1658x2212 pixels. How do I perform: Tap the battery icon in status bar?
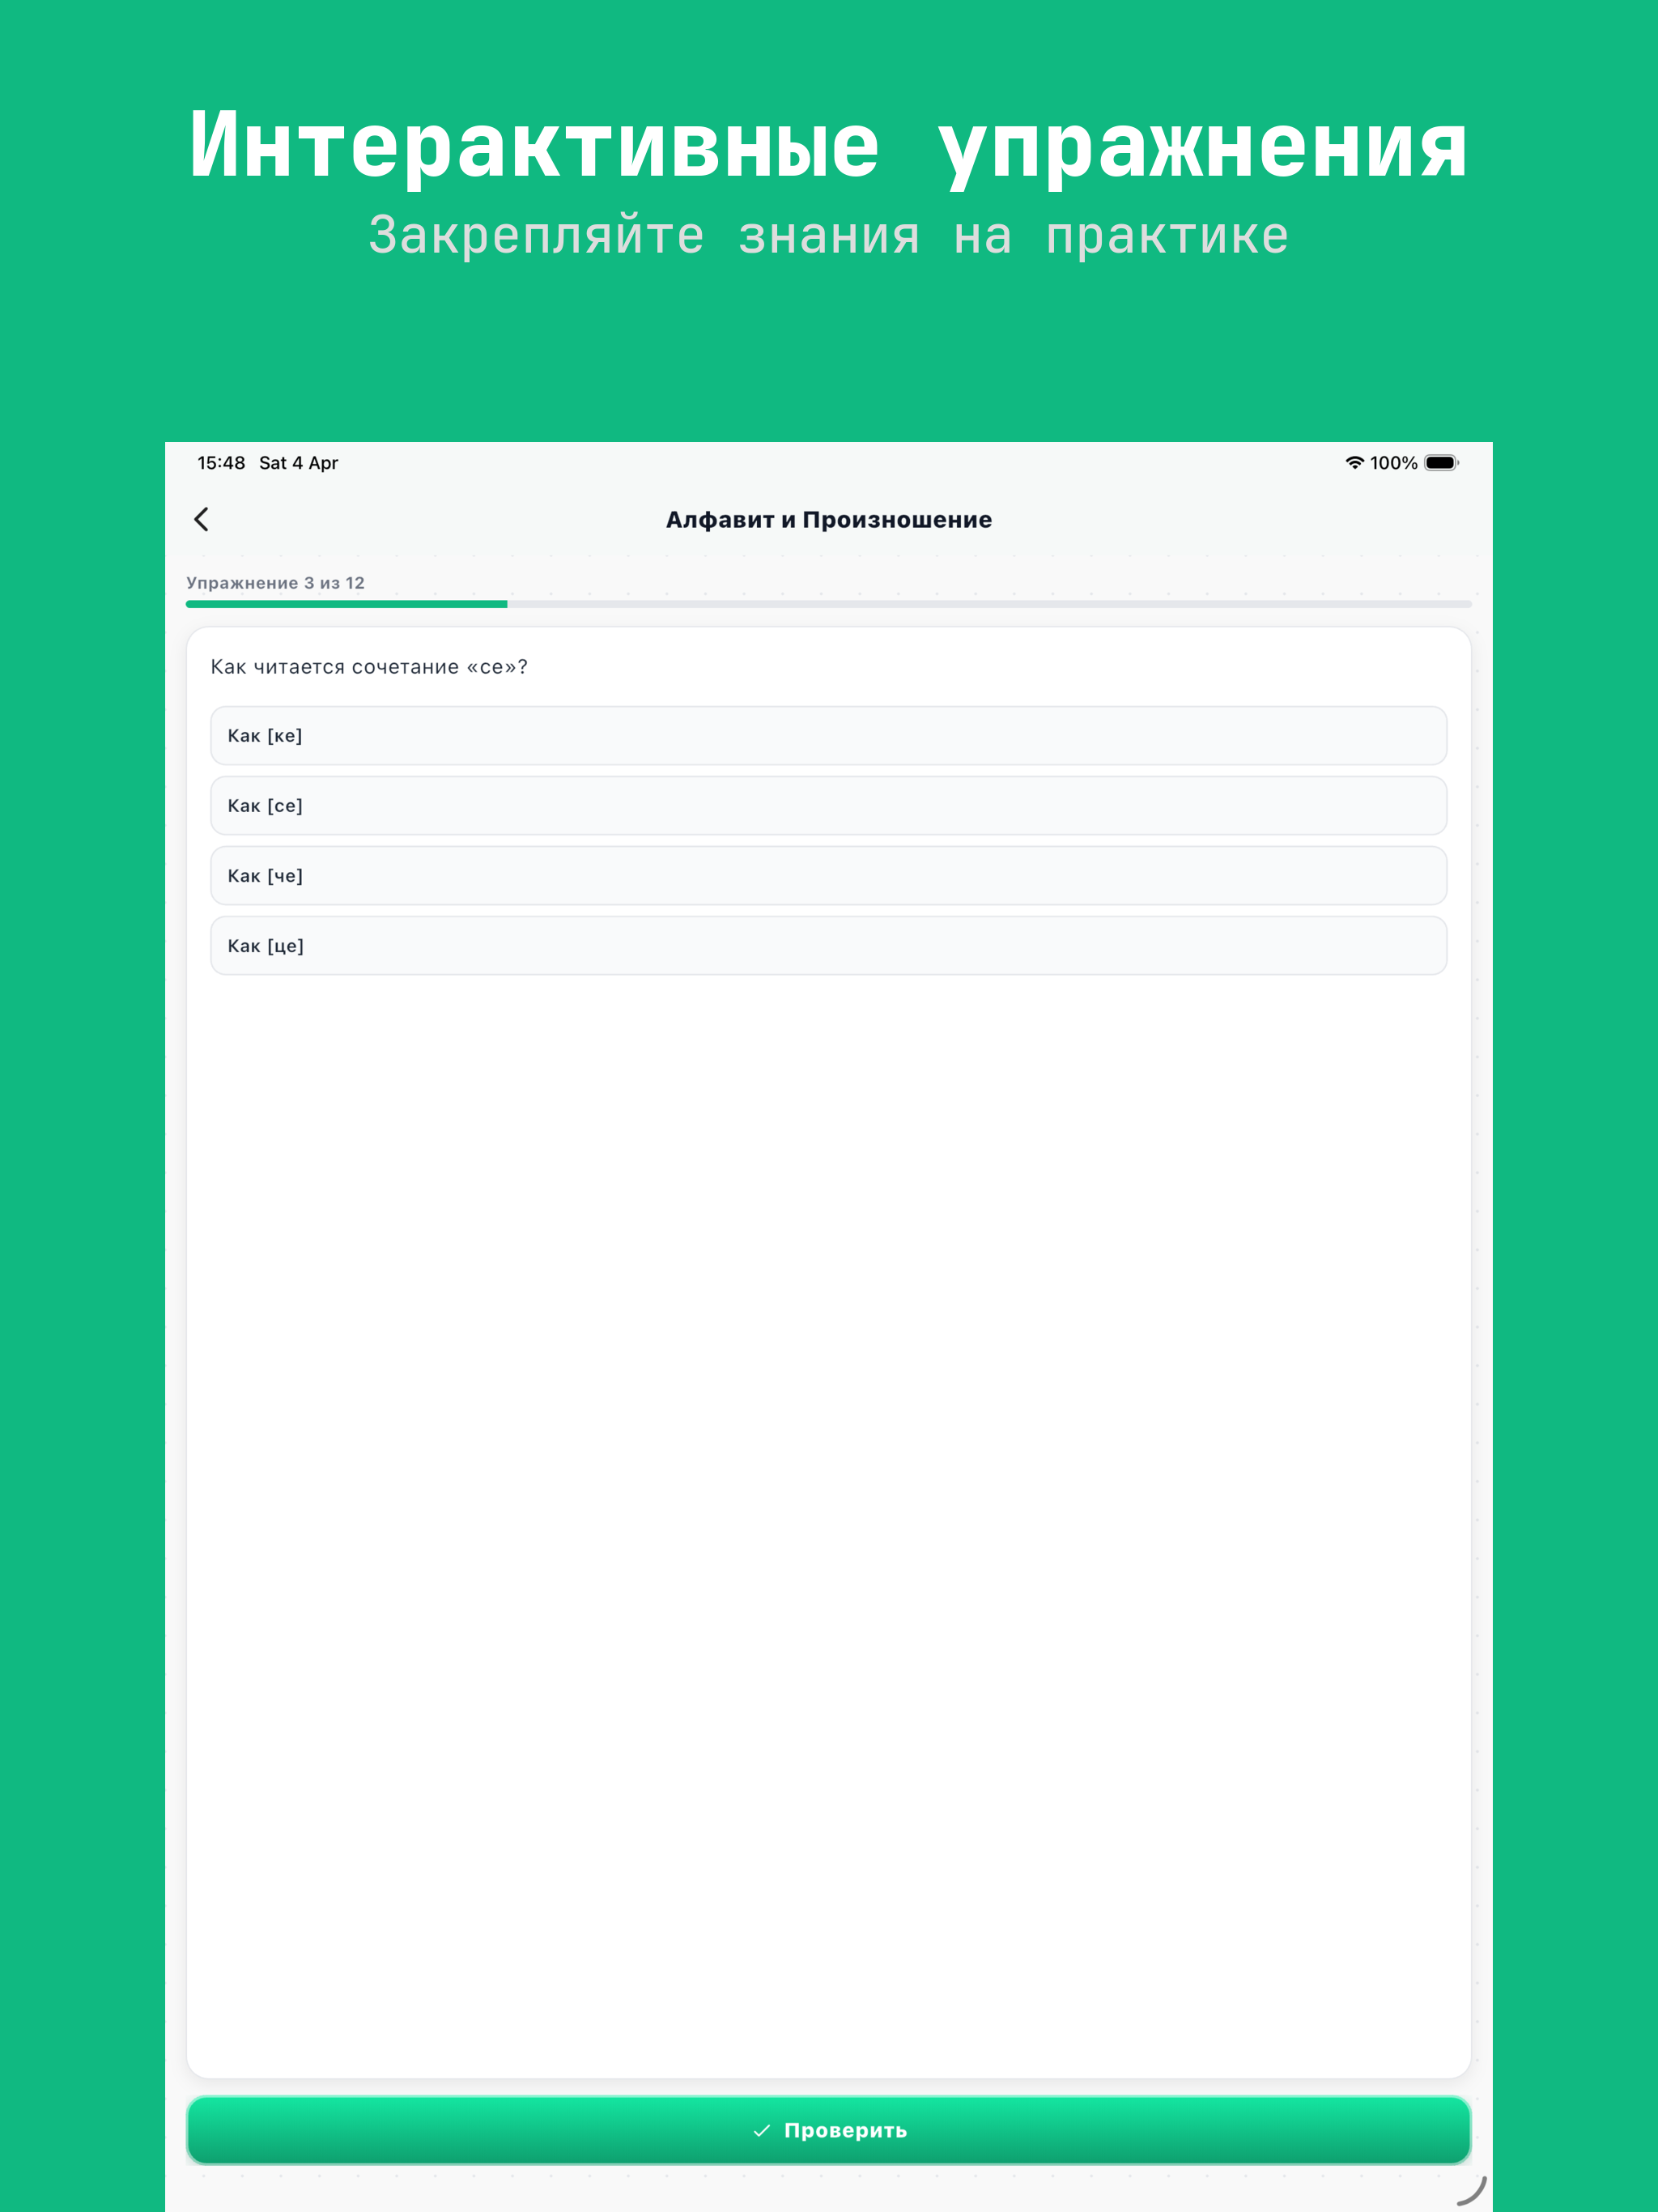click(x=1441, y=463)
